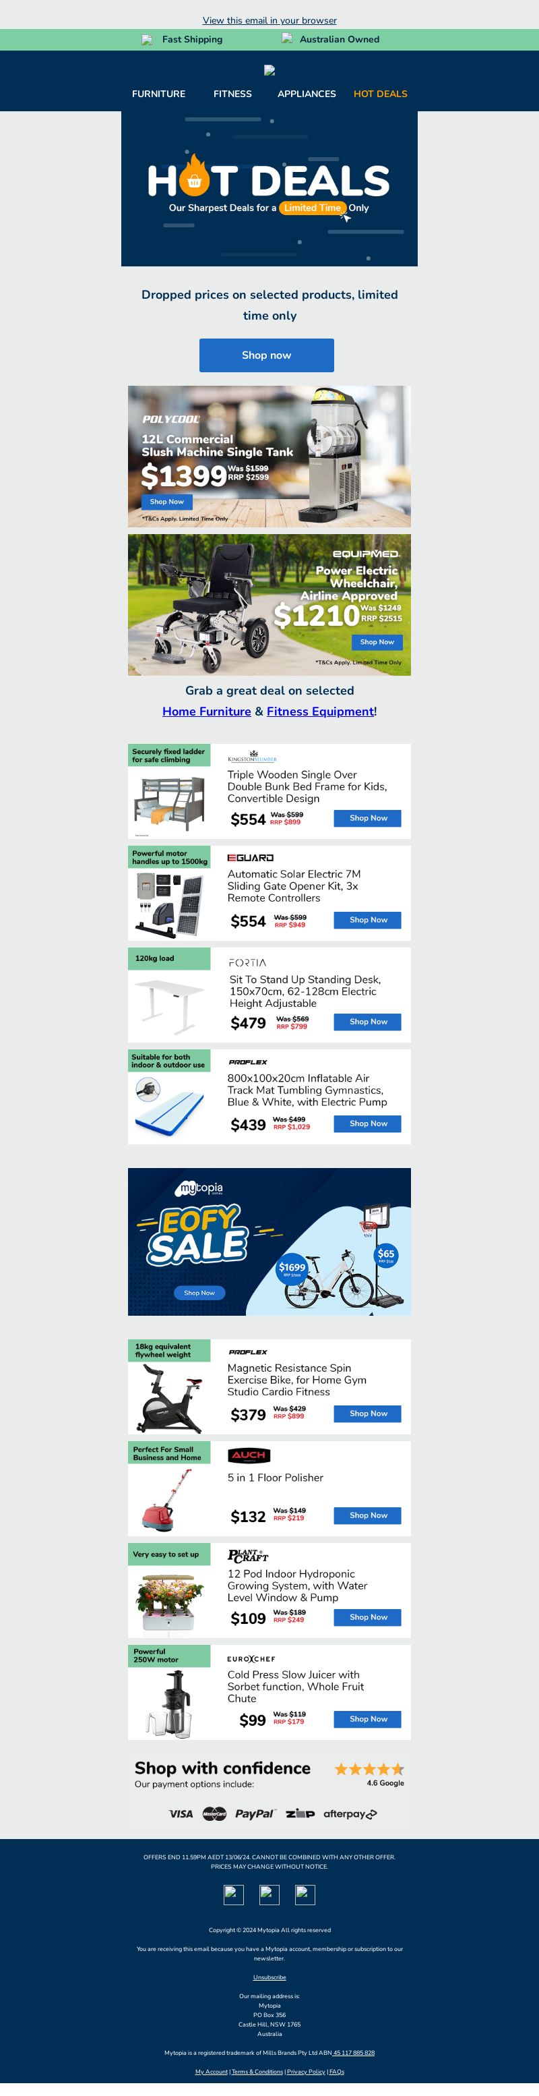539x2096 pixels.
Task: Open the APPLIANCES navigation item
Action: tap(307, 94)
